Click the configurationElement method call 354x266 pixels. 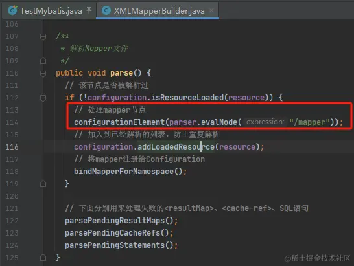pyautogui.click(x=119, y=122)
